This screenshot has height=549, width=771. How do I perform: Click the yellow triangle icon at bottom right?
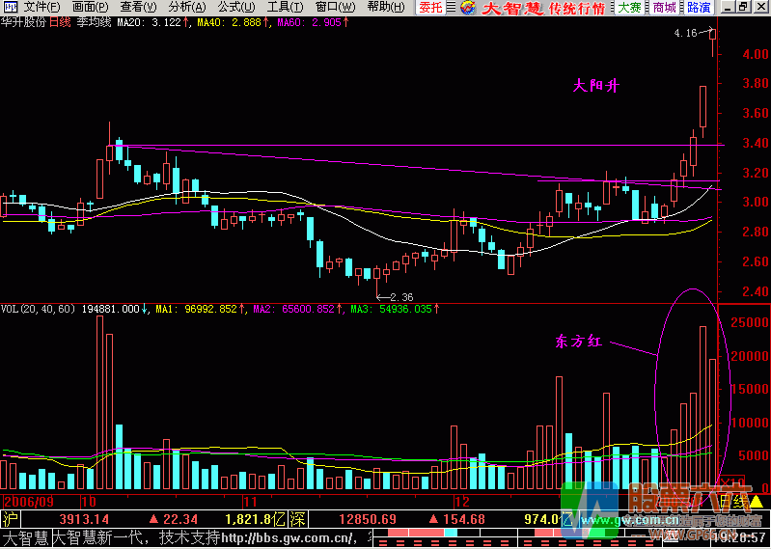[x=756, y=502]
